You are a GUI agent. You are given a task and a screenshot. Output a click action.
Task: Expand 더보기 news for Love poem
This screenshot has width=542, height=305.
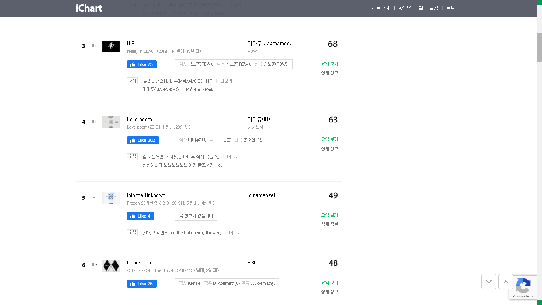[233, 157]
